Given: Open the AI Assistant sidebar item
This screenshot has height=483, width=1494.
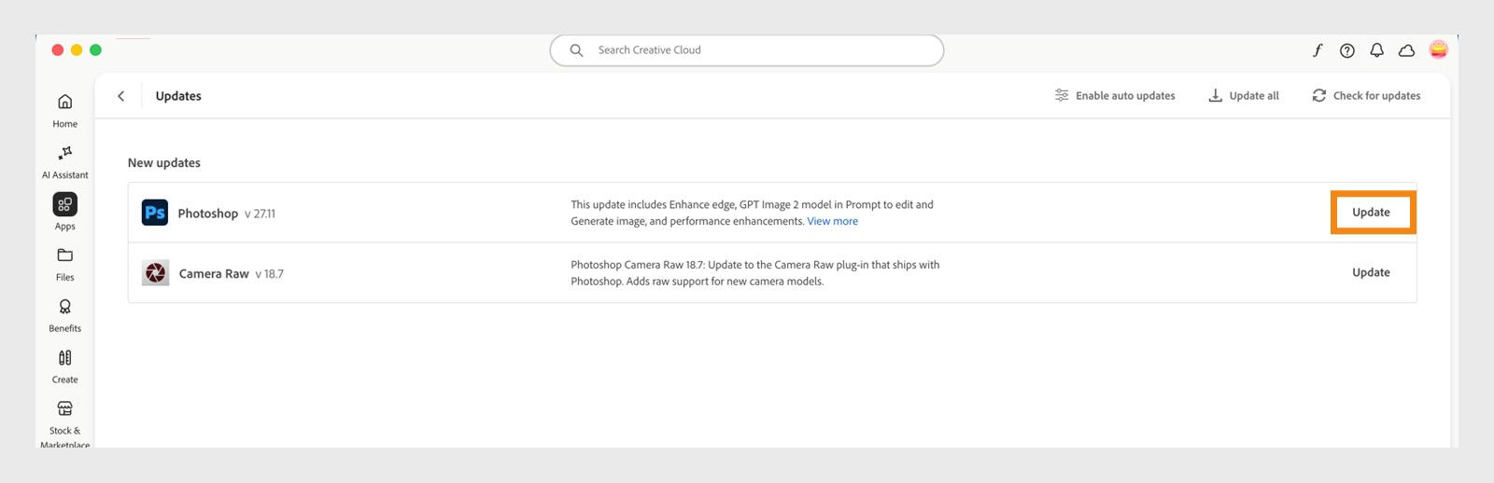Looking at the screenshot, I should click(x=64, y=161).
